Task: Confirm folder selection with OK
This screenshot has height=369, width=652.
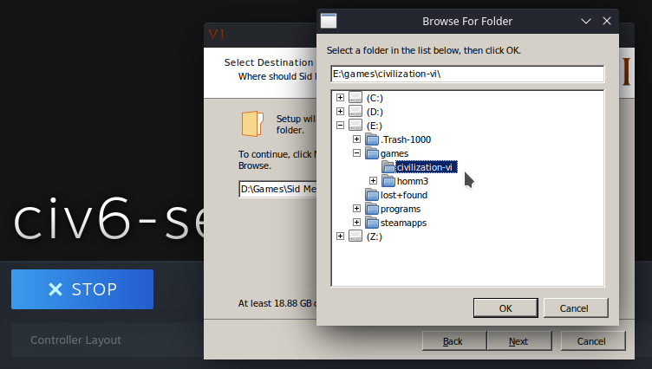Action: click(x=505, y=307)
